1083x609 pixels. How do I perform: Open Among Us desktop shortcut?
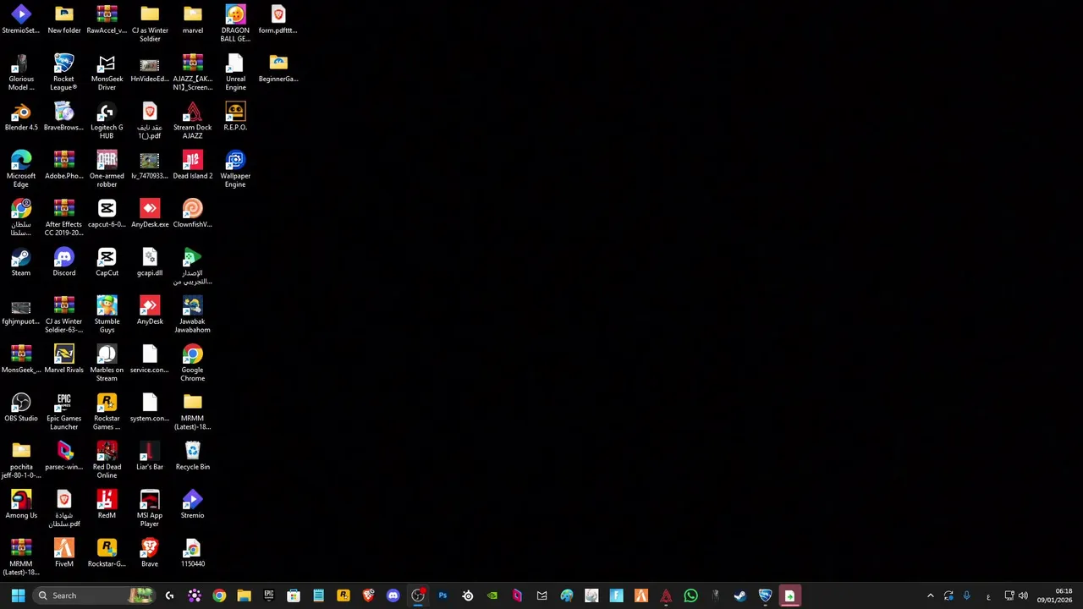coord(21,505)
